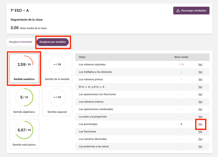Open the Sentido espacial card
This screenshot has width=218, height=157.
(x=57, y=101)
